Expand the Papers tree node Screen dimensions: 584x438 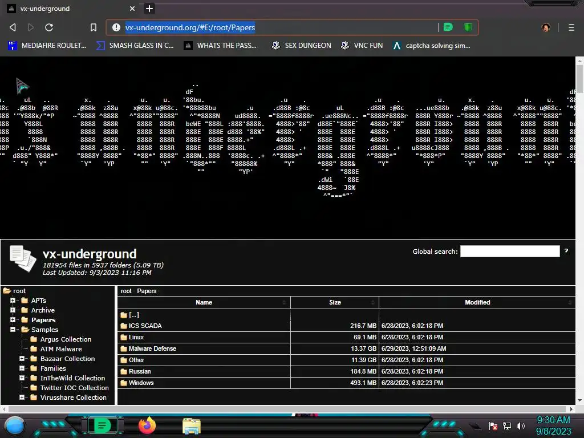[13, 319]
